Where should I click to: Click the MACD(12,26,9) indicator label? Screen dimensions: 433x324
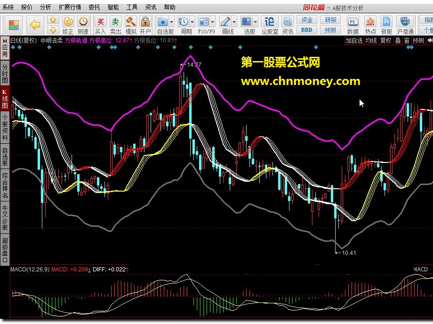tap(30, 269)
